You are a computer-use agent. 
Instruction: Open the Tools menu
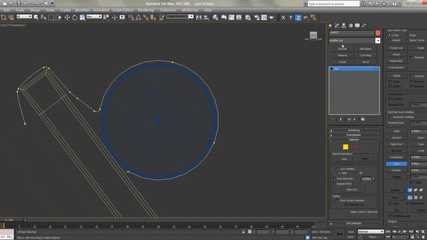pyautogui.click(x=20, y=10)
